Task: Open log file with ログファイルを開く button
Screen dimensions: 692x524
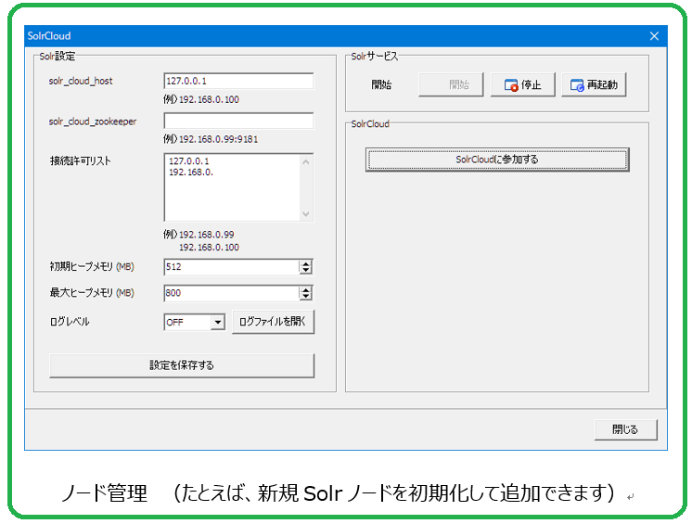Action: pyautogui.click(x=273, y=322)
